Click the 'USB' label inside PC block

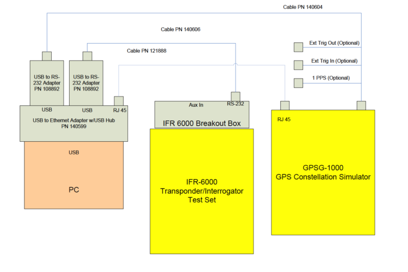(74, 153)
